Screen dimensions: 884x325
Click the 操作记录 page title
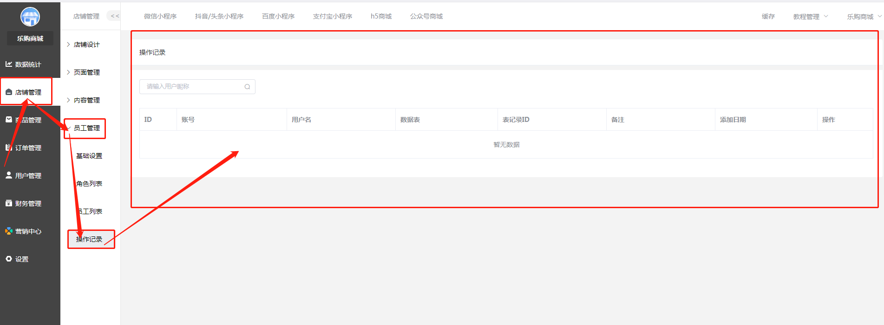point(152,52)
